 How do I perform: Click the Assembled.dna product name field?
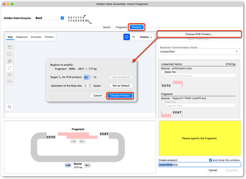(x=200, y=165)
